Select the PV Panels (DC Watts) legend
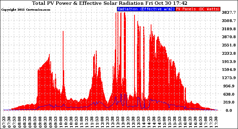 198,9
